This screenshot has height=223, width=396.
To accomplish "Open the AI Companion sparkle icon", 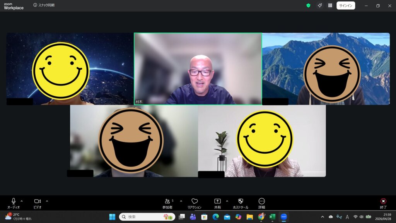I will click(320, 5).
